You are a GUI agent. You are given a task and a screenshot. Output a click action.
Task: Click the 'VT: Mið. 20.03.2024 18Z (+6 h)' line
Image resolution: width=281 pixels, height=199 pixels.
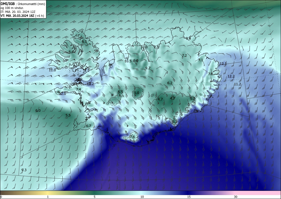click(22, 16)
